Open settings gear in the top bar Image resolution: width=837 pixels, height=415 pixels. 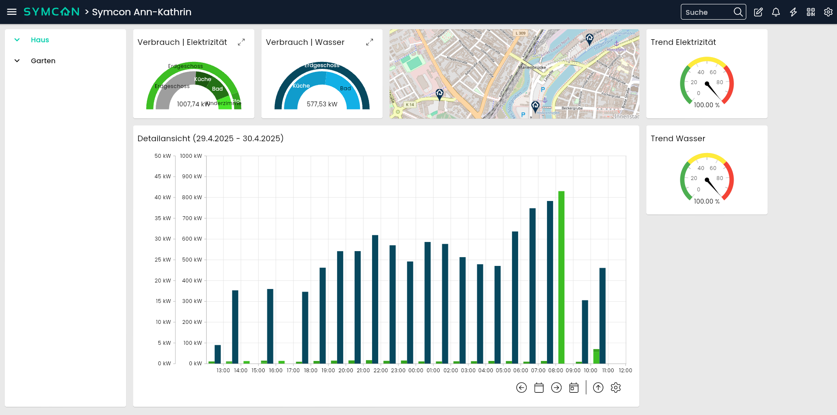(x=828, y=12)
